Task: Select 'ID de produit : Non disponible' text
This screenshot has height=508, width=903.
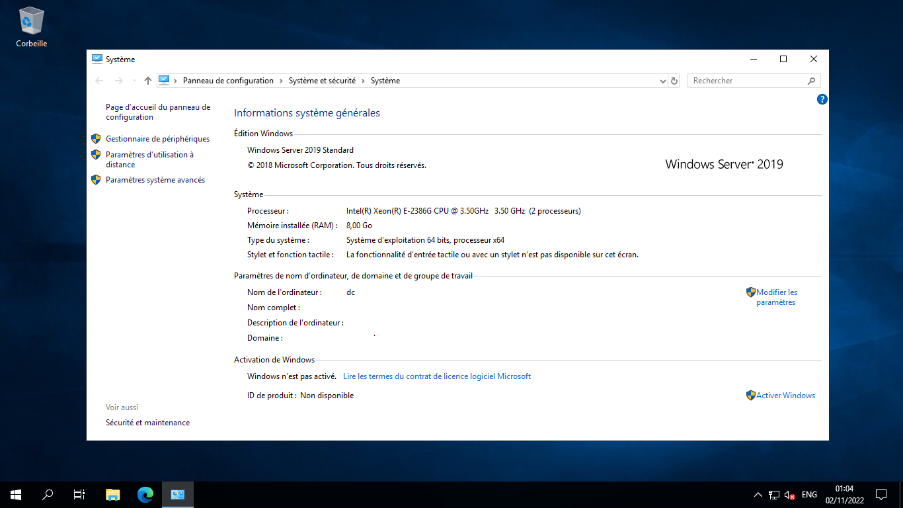Action: click(300, 396)
